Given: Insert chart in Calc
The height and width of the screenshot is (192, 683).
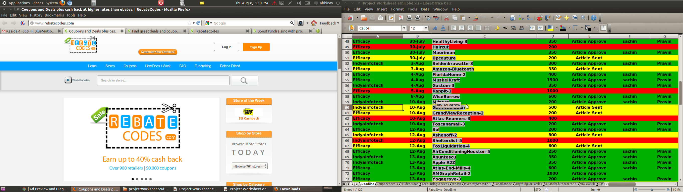Looking at the screenshot, I should tap(540, 18).
